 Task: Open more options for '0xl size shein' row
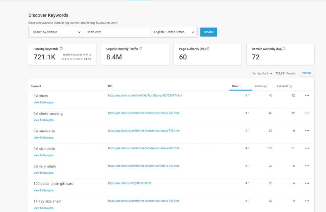(307, 148)
